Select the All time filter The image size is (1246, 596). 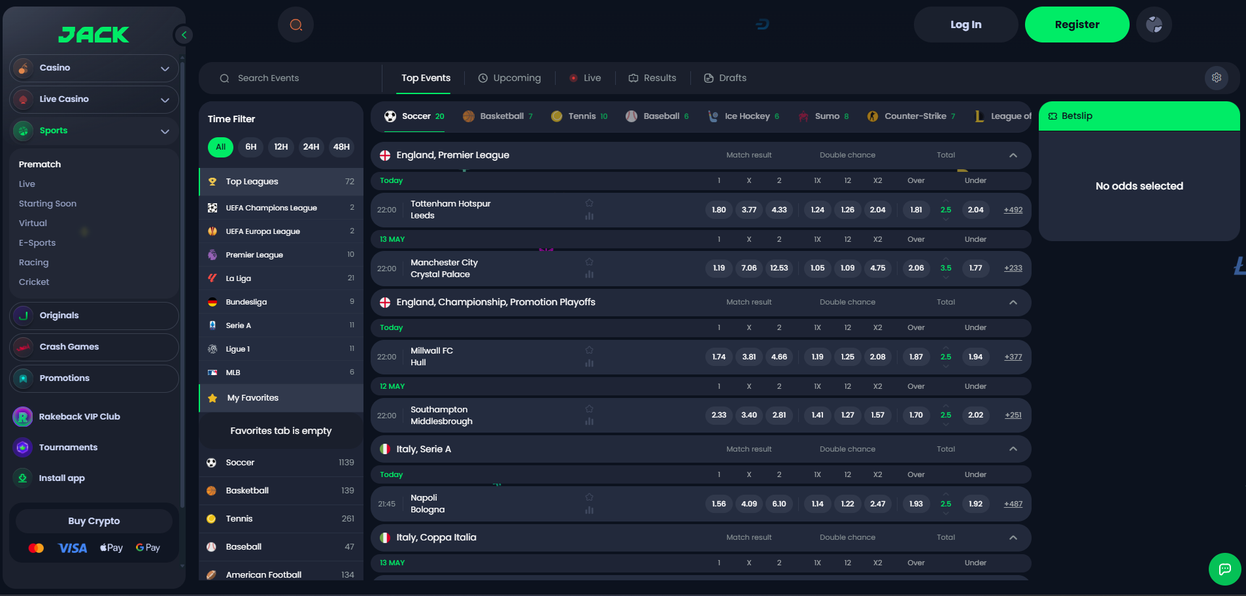click(x=221, y=147)
